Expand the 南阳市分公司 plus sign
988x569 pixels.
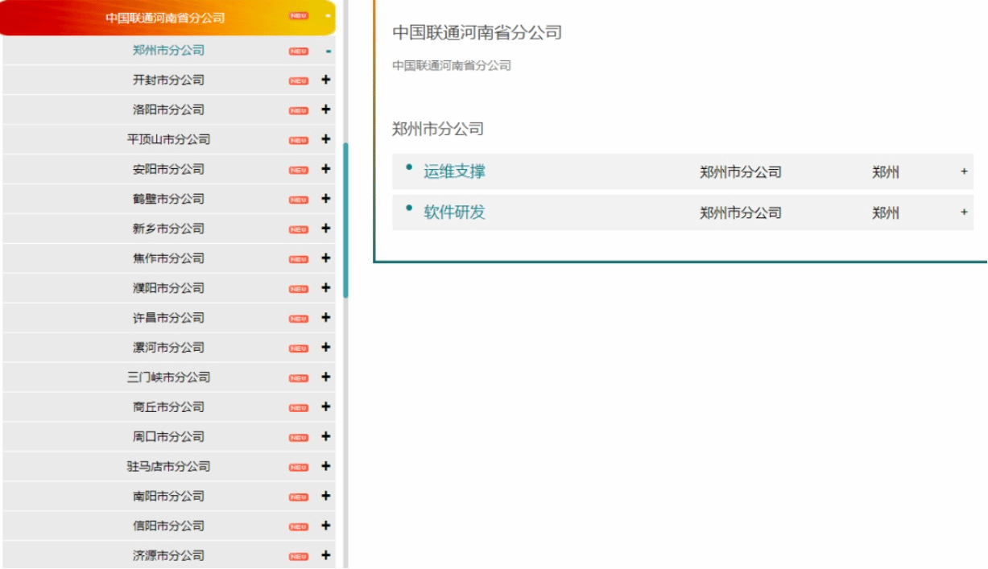[326, 497]
